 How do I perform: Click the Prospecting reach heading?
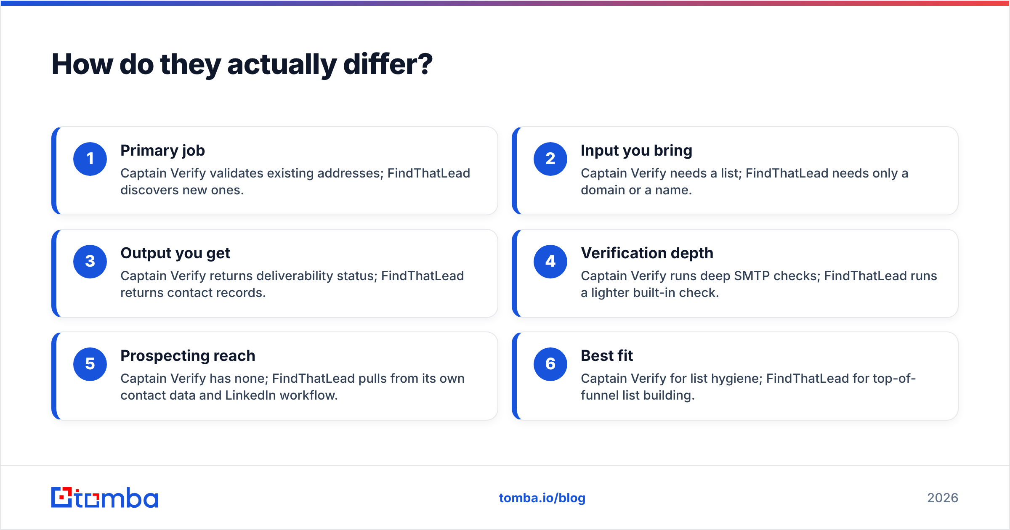[188, 356]
